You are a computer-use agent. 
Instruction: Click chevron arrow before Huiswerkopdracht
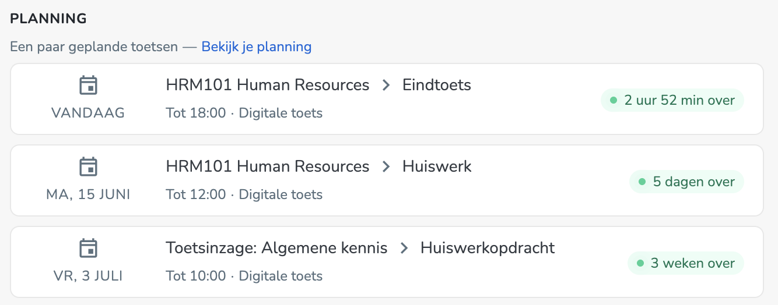click(404, 249)
